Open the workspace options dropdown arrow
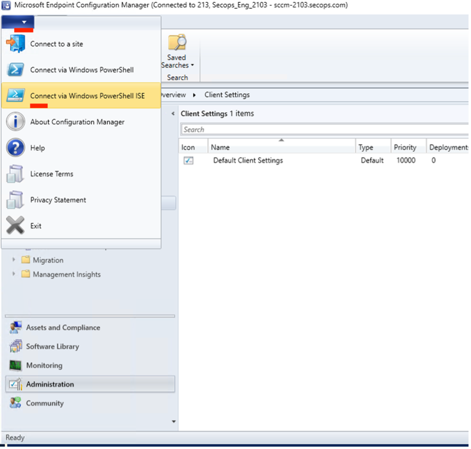Image resolution: width=471 pixels, height=449 pixels. 174,422
